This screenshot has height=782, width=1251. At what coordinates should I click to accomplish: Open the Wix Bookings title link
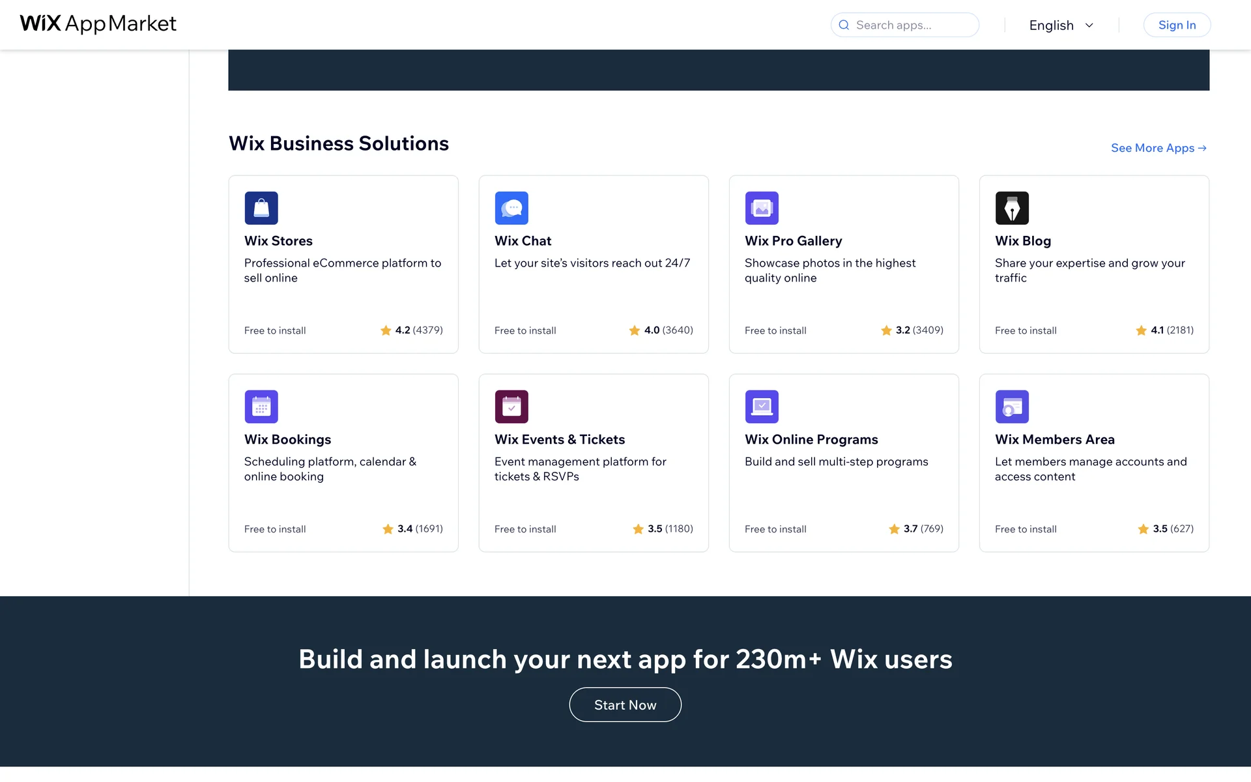(287, 439)
